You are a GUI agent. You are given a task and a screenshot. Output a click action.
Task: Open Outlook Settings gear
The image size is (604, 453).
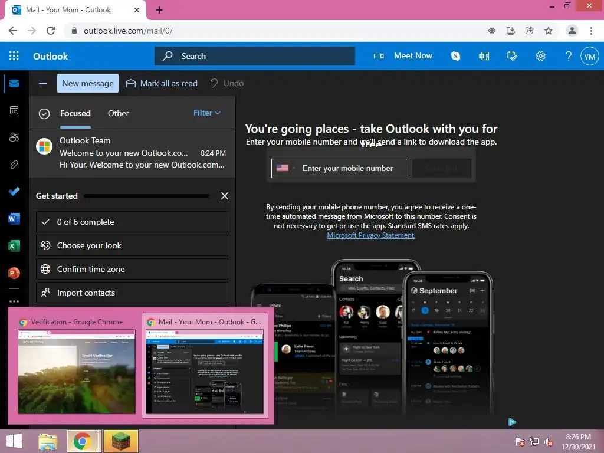(540, 56)
